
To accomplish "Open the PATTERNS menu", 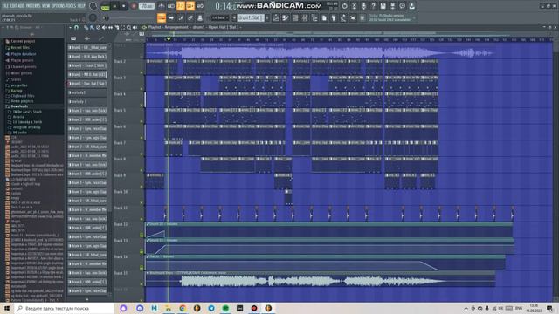I will coord(33,6).
